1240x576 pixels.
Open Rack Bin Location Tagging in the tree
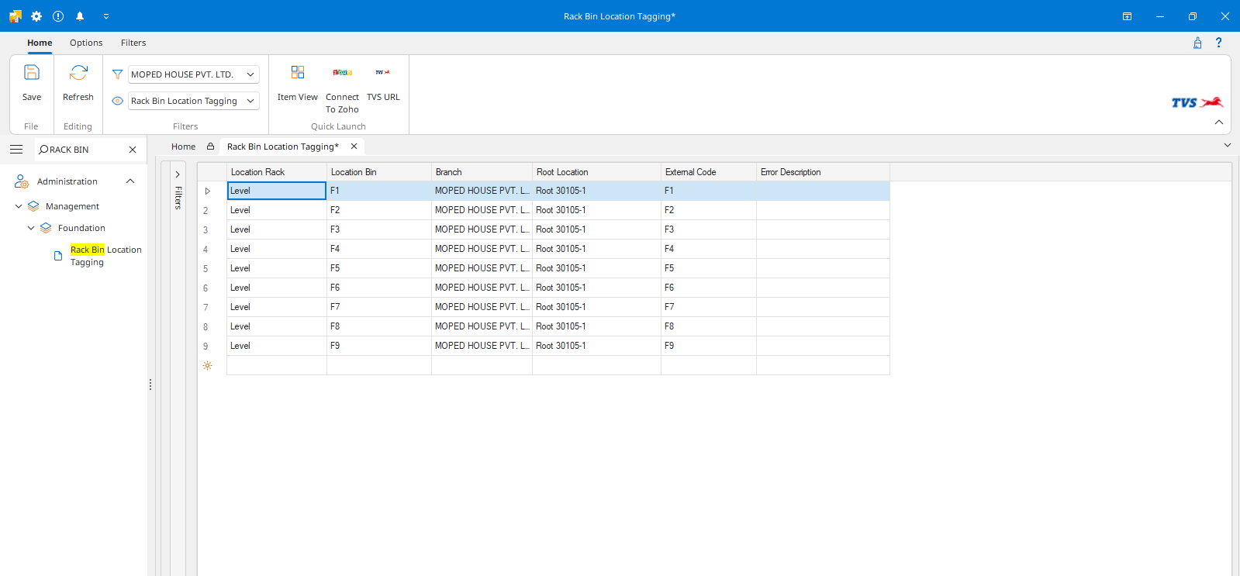(x=105, y=256)
